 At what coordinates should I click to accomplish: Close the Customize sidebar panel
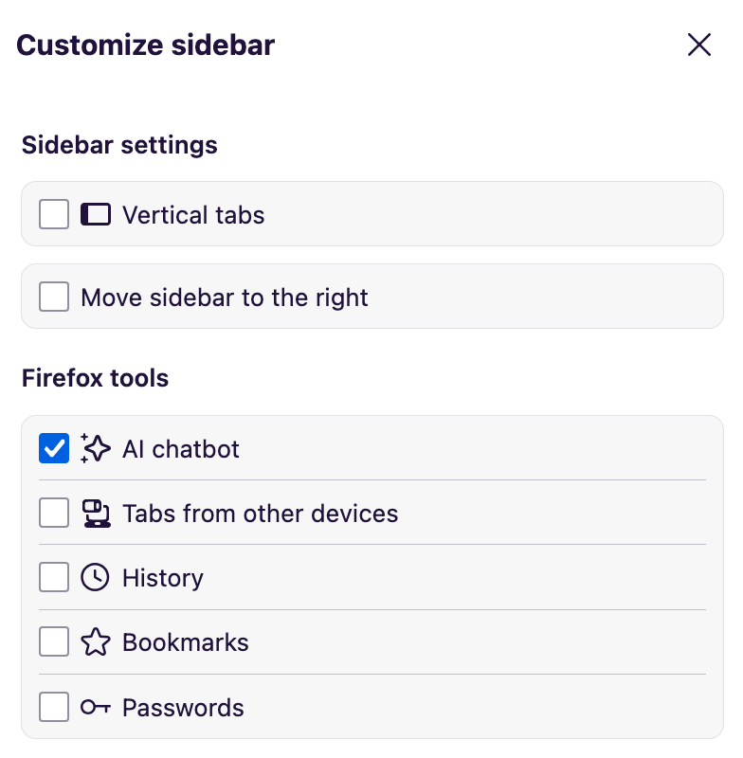699,45
